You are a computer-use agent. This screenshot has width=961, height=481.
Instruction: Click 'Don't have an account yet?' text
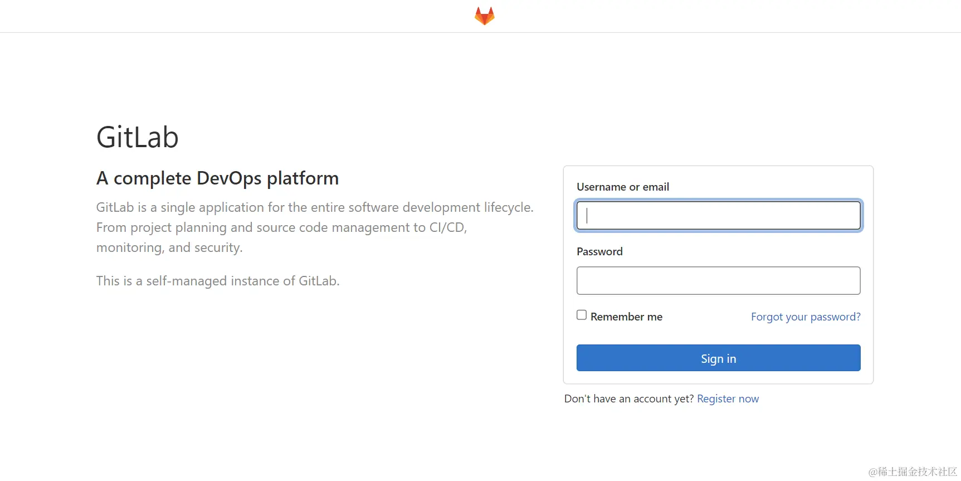click(x=629, y=399)
